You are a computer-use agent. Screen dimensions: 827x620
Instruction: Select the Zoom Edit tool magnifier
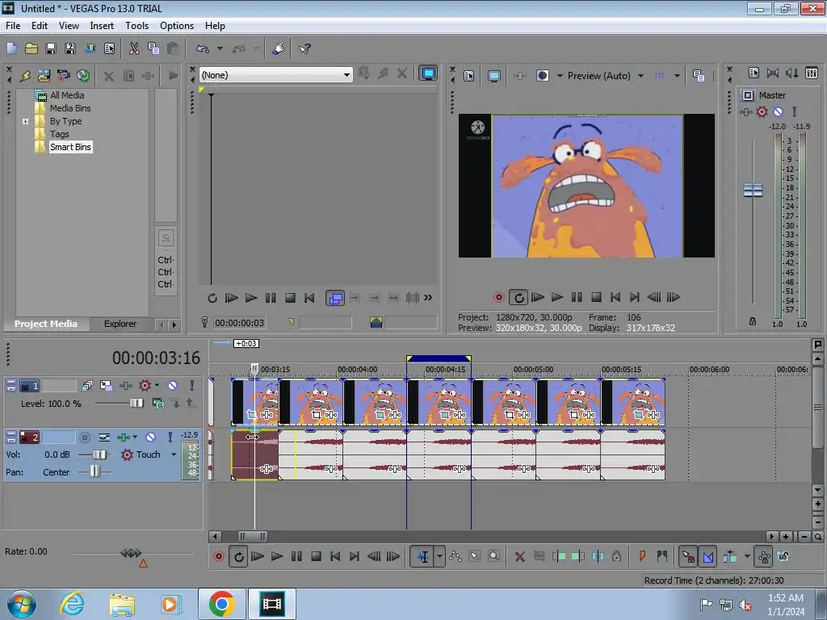tap(493, 556)
